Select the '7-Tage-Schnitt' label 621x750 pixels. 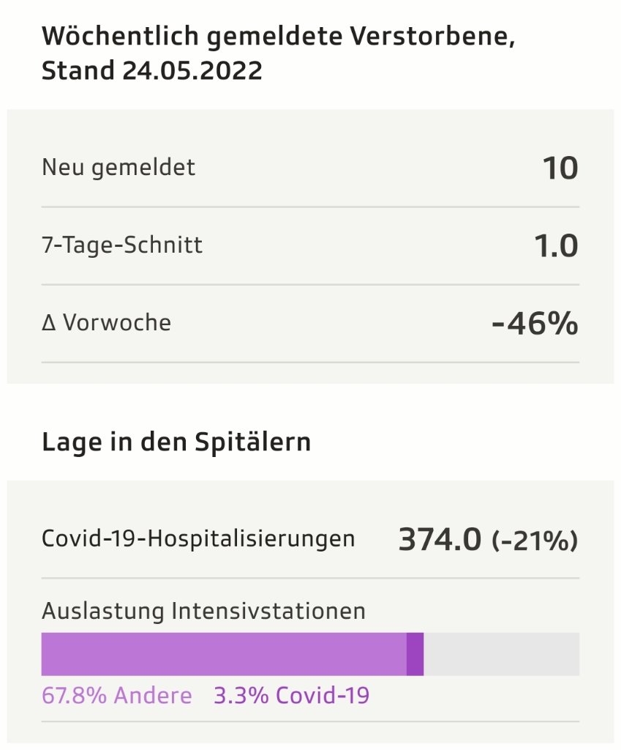click(x=122, y=245)
